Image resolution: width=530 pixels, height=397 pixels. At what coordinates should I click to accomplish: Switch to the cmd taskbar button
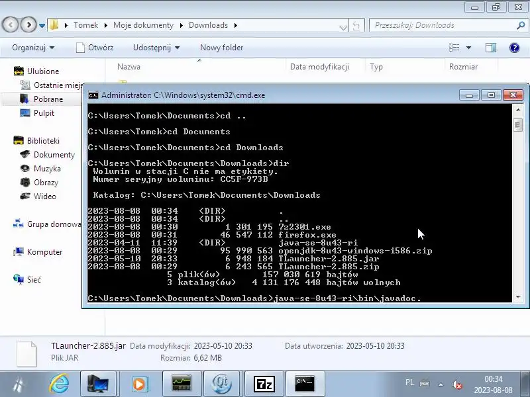click(x=305, y=384)
